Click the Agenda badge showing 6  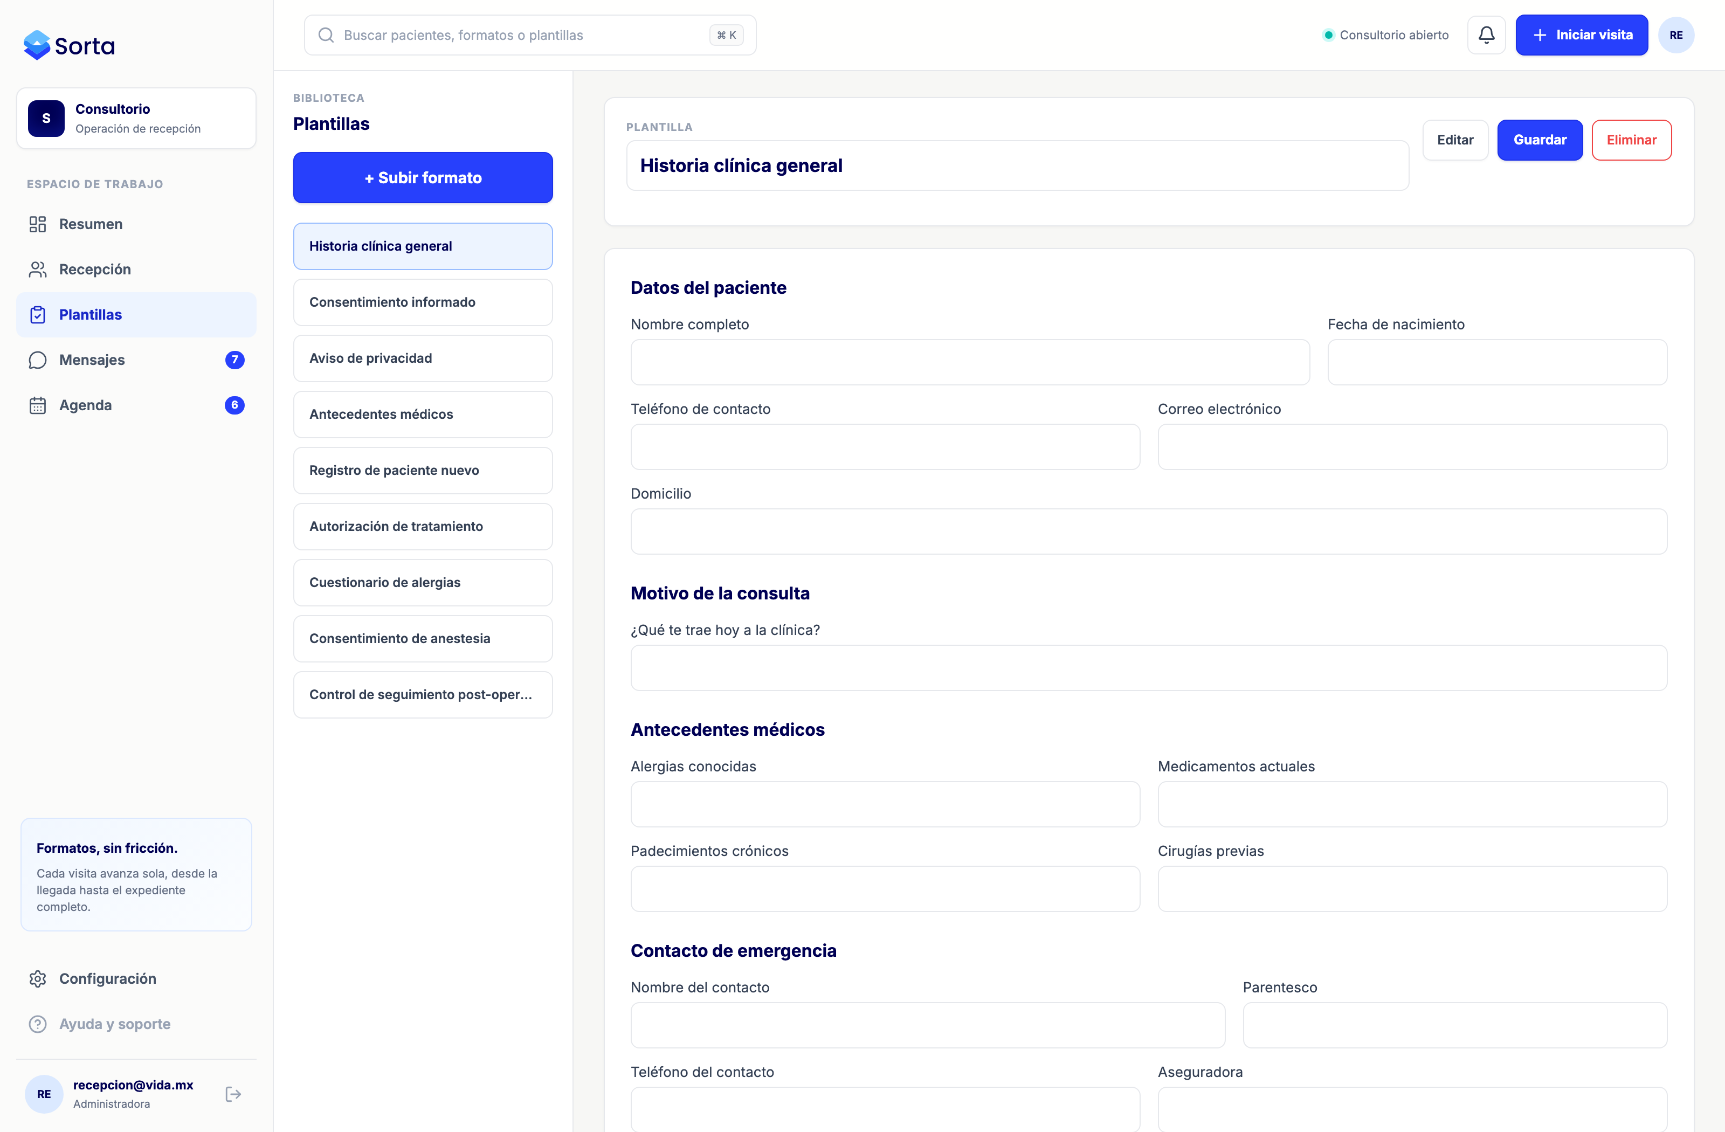235,405
